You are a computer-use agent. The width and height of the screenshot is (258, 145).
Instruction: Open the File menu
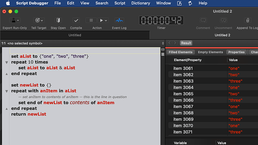(x=58, y=3)
